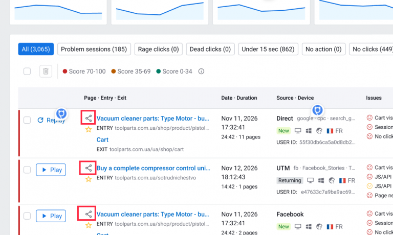Click desktop device icon in Direct row

coord(298,131)
